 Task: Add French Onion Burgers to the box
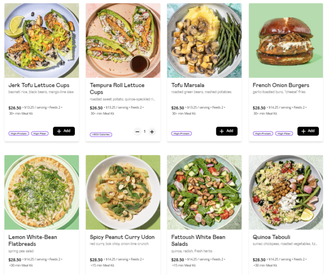tap(308, 131)
